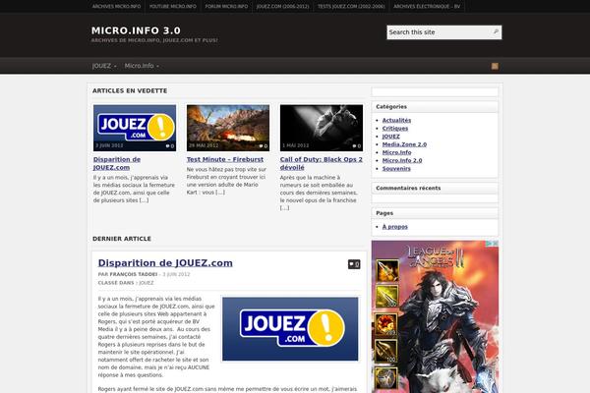Close the League of Angels ad

coord(496,244)
